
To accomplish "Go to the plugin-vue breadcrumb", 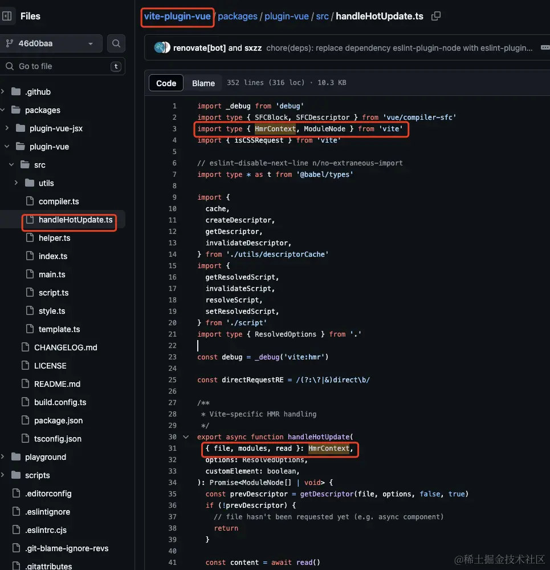I will [287, 17].
